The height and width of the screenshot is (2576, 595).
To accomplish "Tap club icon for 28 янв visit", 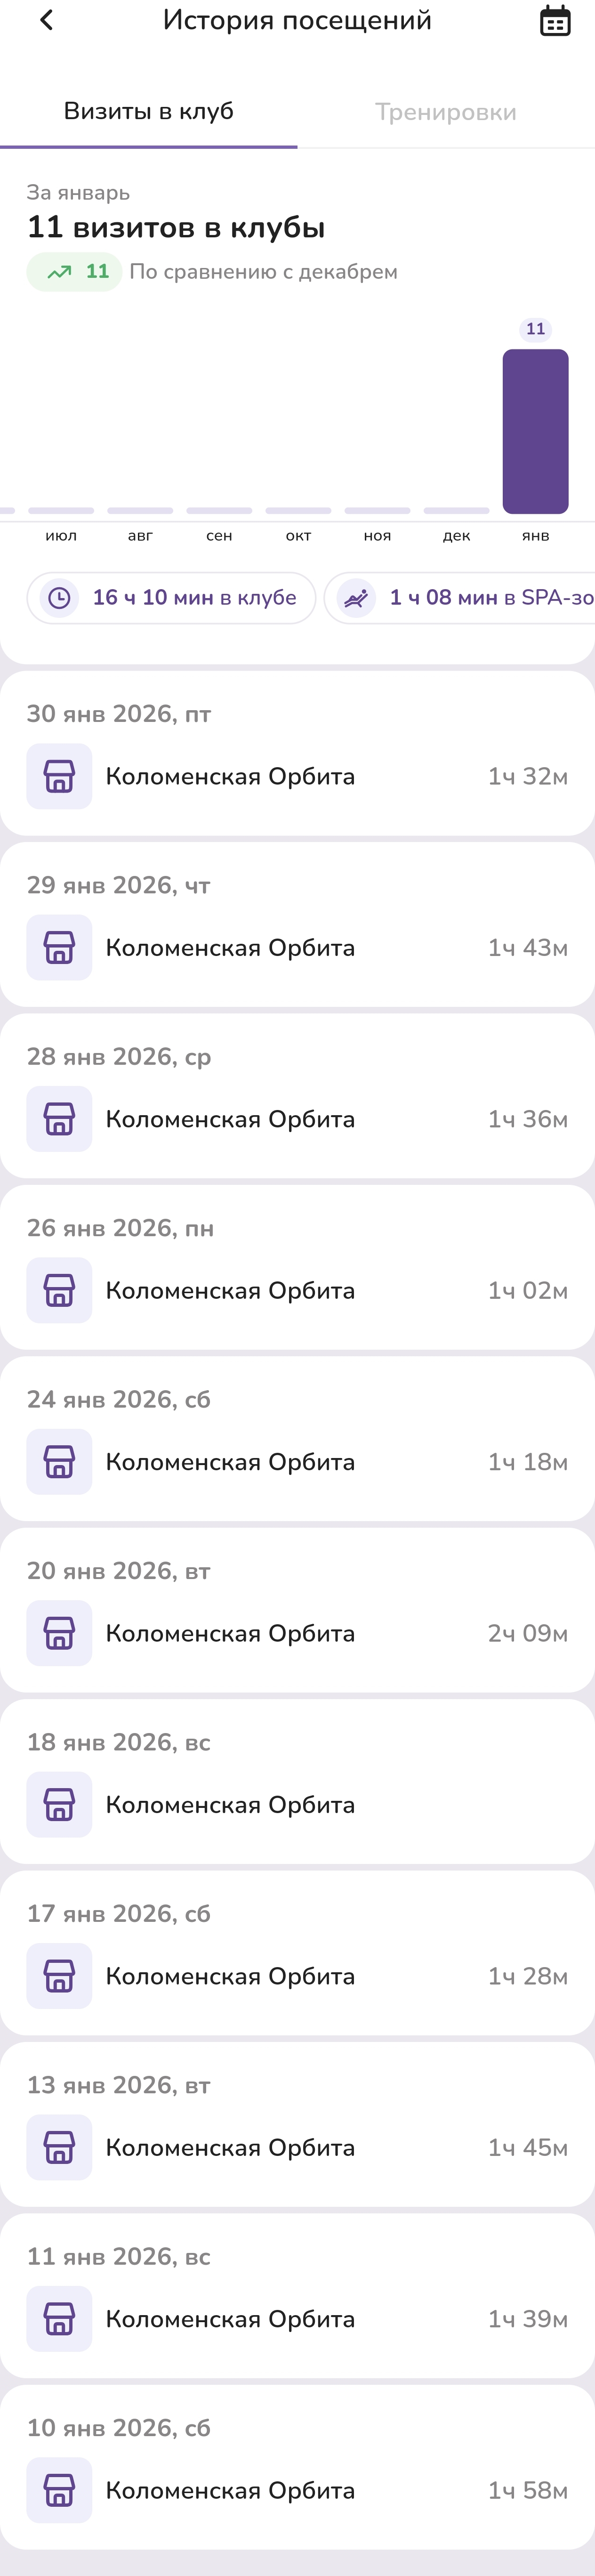I will (59, 1119).
